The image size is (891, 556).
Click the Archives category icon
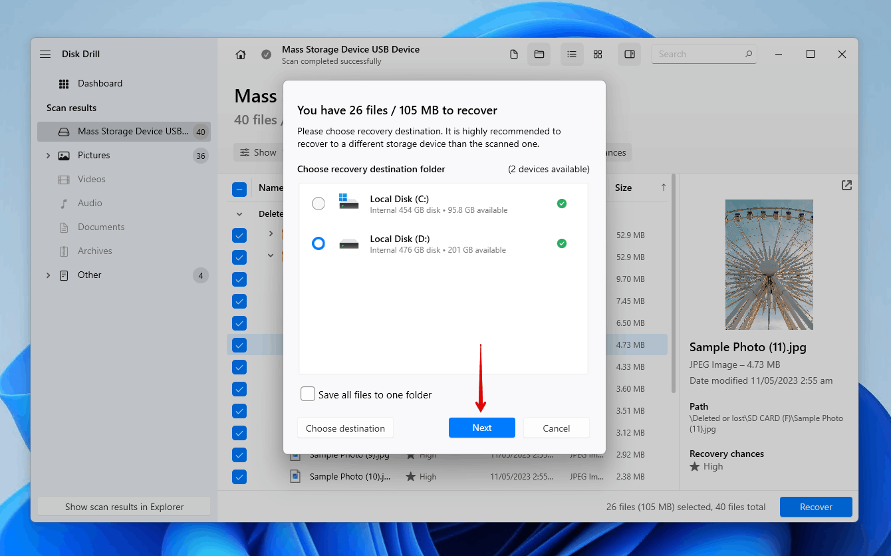click(64, 251)
